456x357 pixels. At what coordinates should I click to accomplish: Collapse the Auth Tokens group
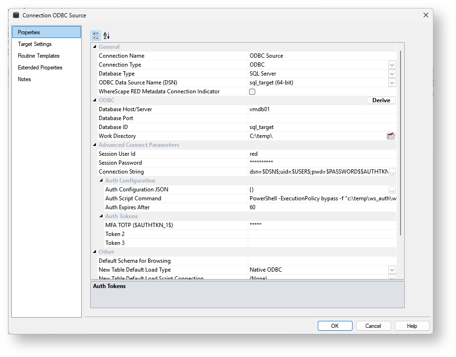coord(101,216)
